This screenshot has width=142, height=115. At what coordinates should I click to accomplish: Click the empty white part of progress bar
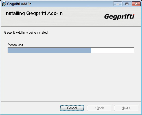tap(112, 50)
